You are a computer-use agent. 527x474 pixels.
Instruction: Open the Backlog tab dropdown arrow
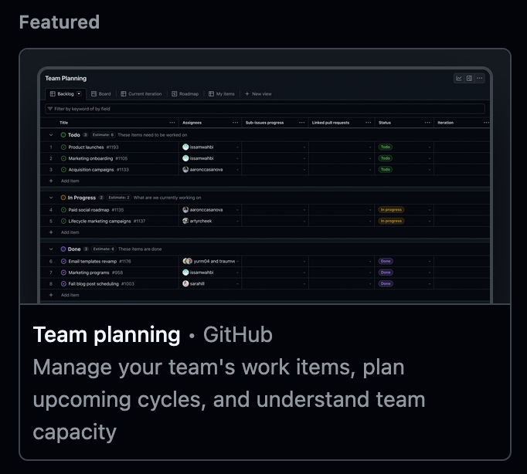[79, 94]
